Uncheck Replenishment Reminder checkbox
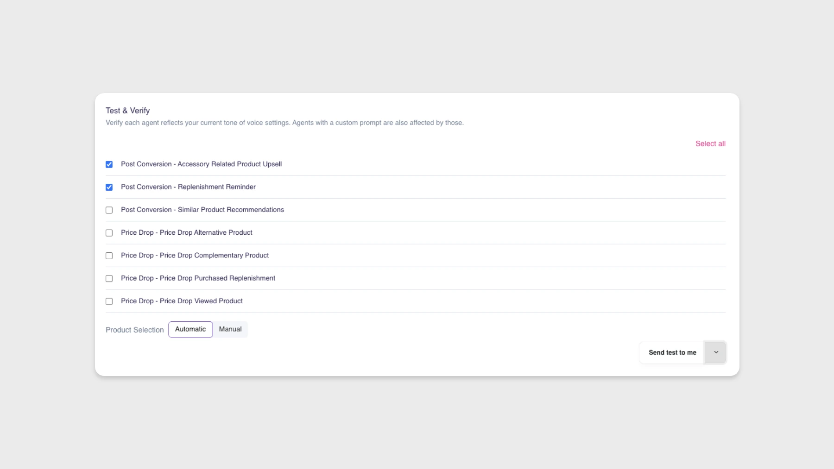The height and width of the screenshot is (469, 834). pyautogui.click(x=109, y=187)
